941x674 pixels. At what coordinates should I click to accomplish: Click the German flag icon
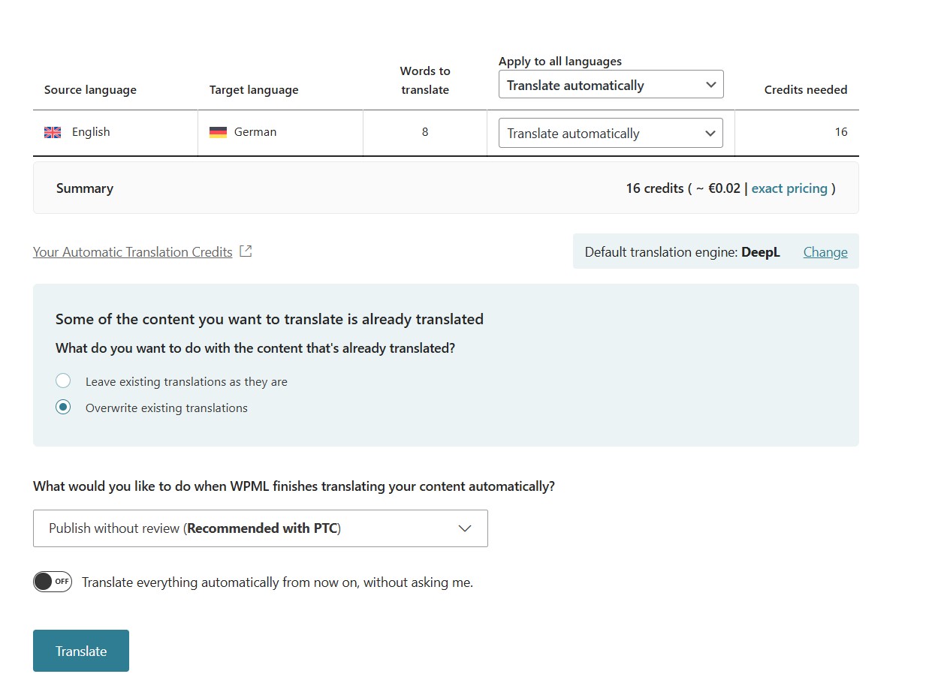[218, 131]
